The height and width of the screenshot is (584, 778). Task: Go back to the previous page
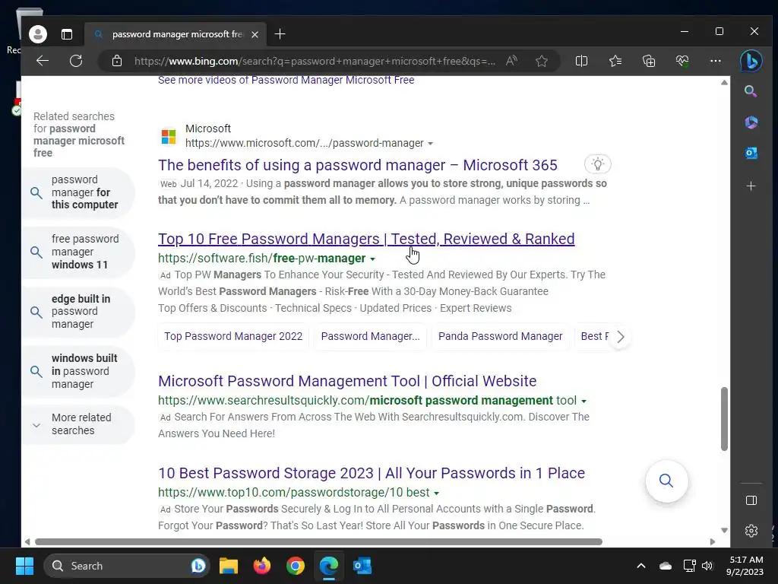click(43, 61)
